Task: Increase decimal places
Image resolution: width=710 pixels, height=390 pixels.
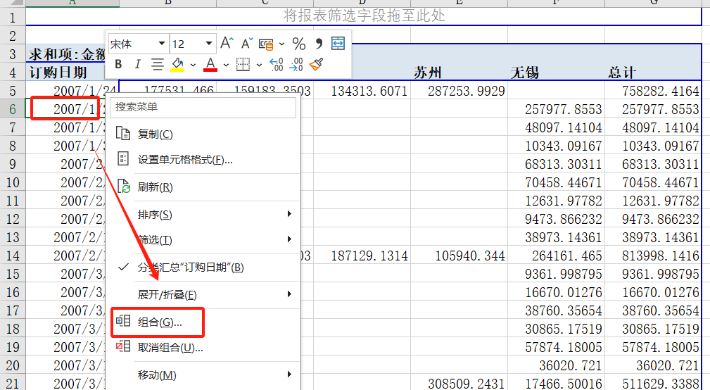Action: (x=277, y=64)
